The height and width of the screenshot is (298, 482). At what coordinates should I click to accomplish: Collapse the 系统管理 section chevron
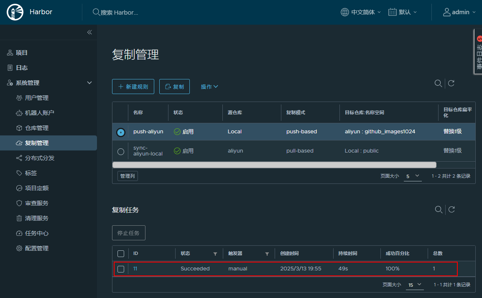[89, 83]
